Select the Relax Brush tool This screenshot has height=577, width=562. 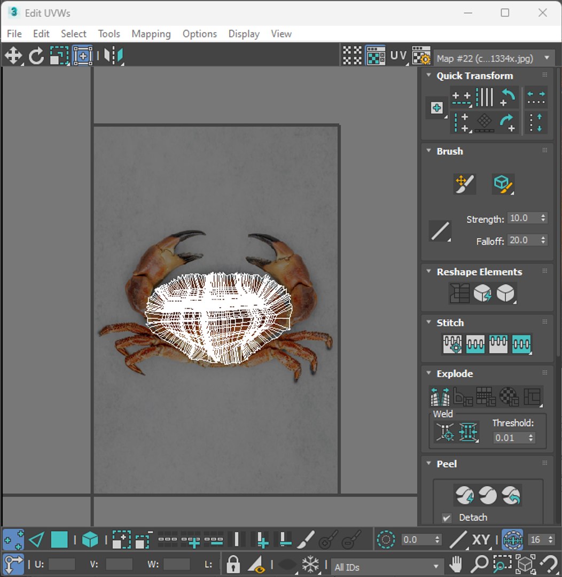coord(503,184)
